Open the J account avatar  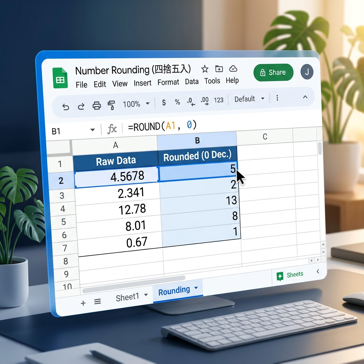coord(307,72)
